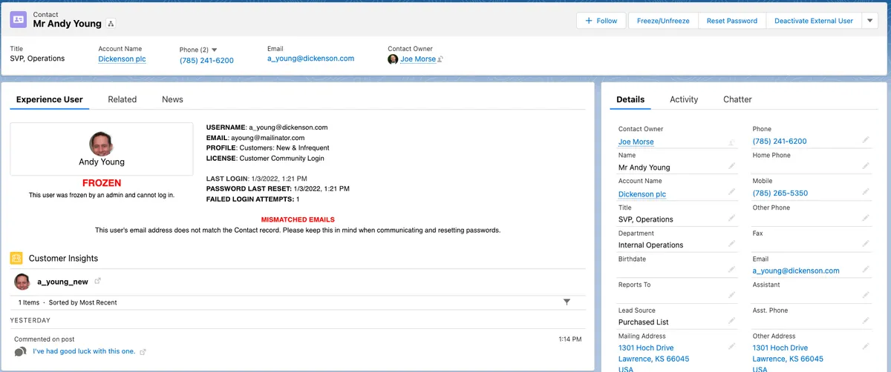
Task: Edit the Mailing Address pencil icon
Action: pos(731,347)
